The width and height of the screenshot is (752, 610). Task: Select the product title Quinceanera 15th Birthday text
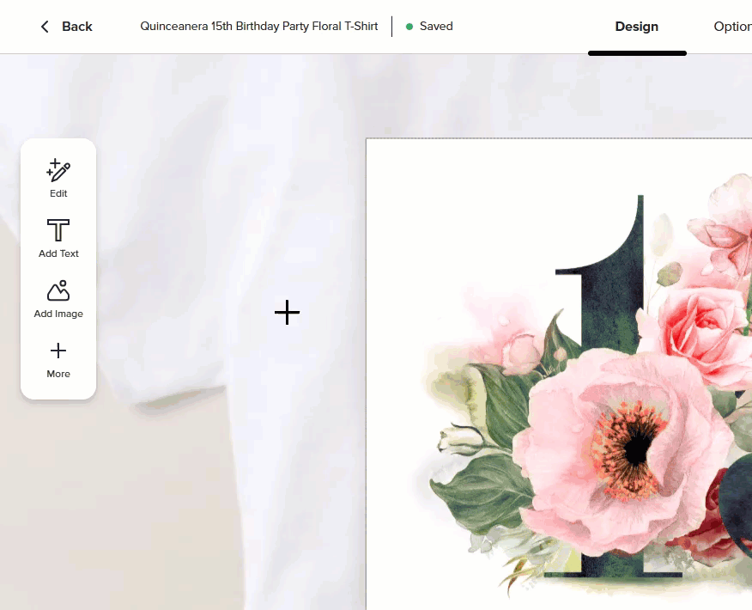[x=258, y=26]
